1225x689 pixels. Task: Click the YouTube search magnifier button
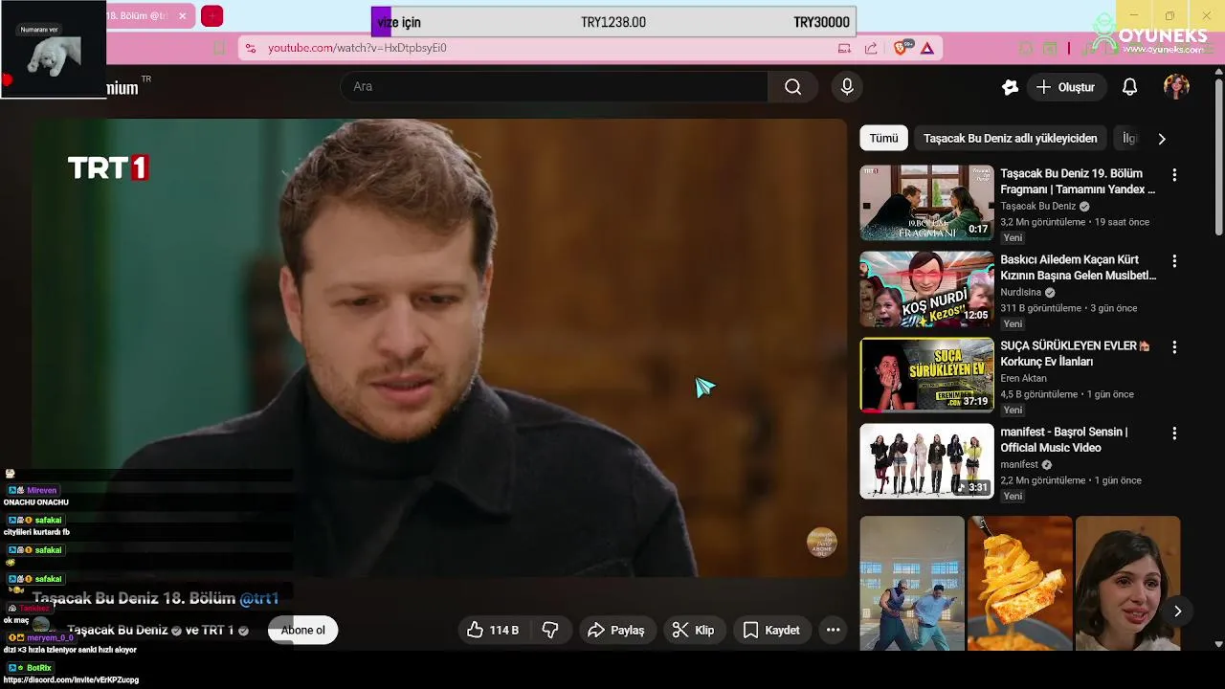point(792,87)
